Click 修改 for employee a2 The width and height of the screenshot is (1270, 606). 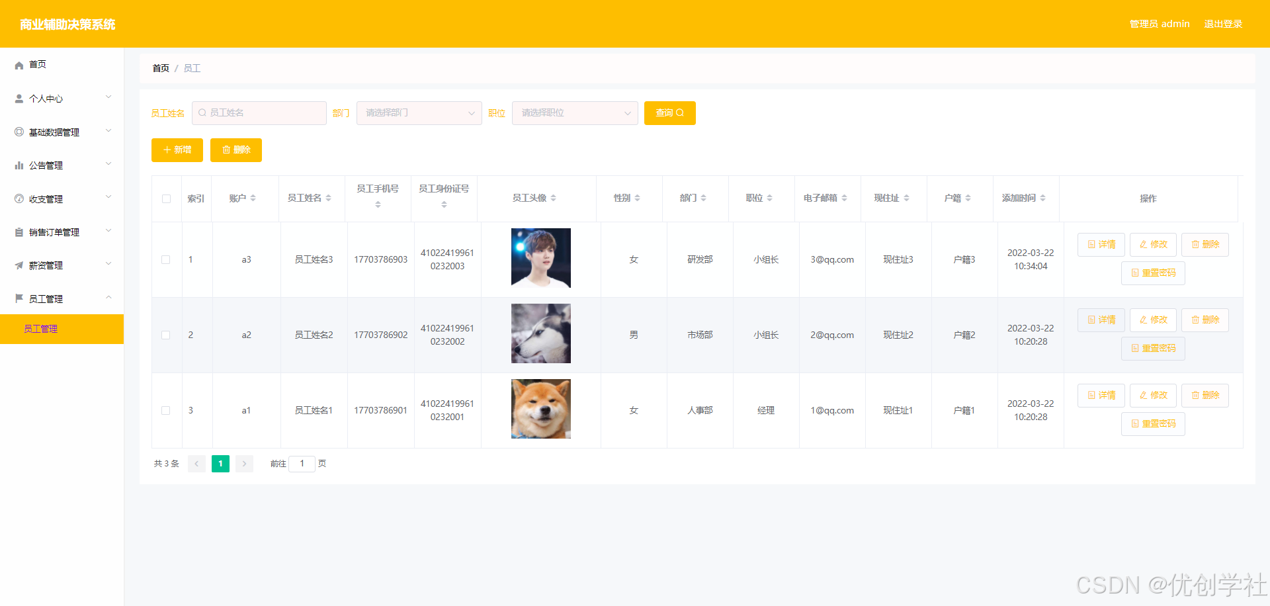click(x=1153, y=320)
